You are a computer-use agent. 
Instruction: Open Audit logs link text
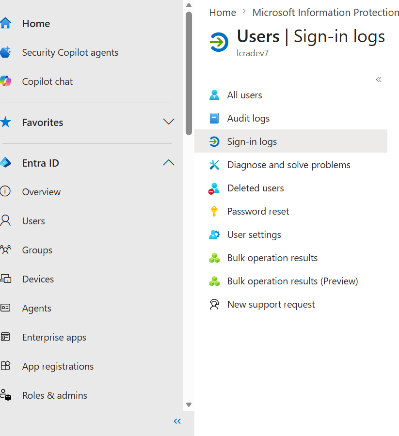click(249, 119)
